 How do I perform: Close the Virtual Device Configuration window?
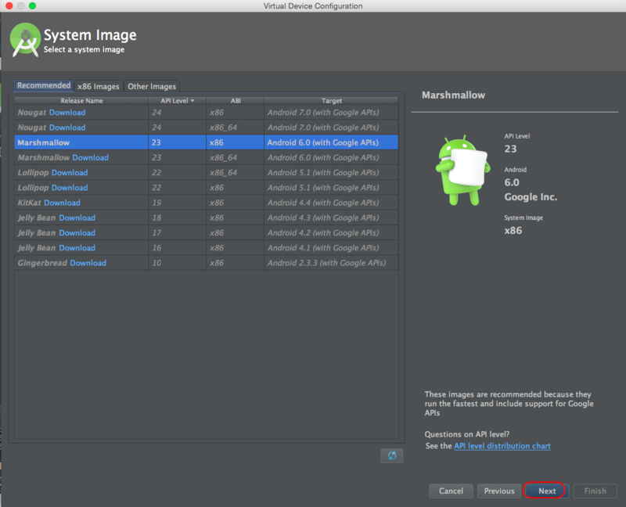pos(9,5)
